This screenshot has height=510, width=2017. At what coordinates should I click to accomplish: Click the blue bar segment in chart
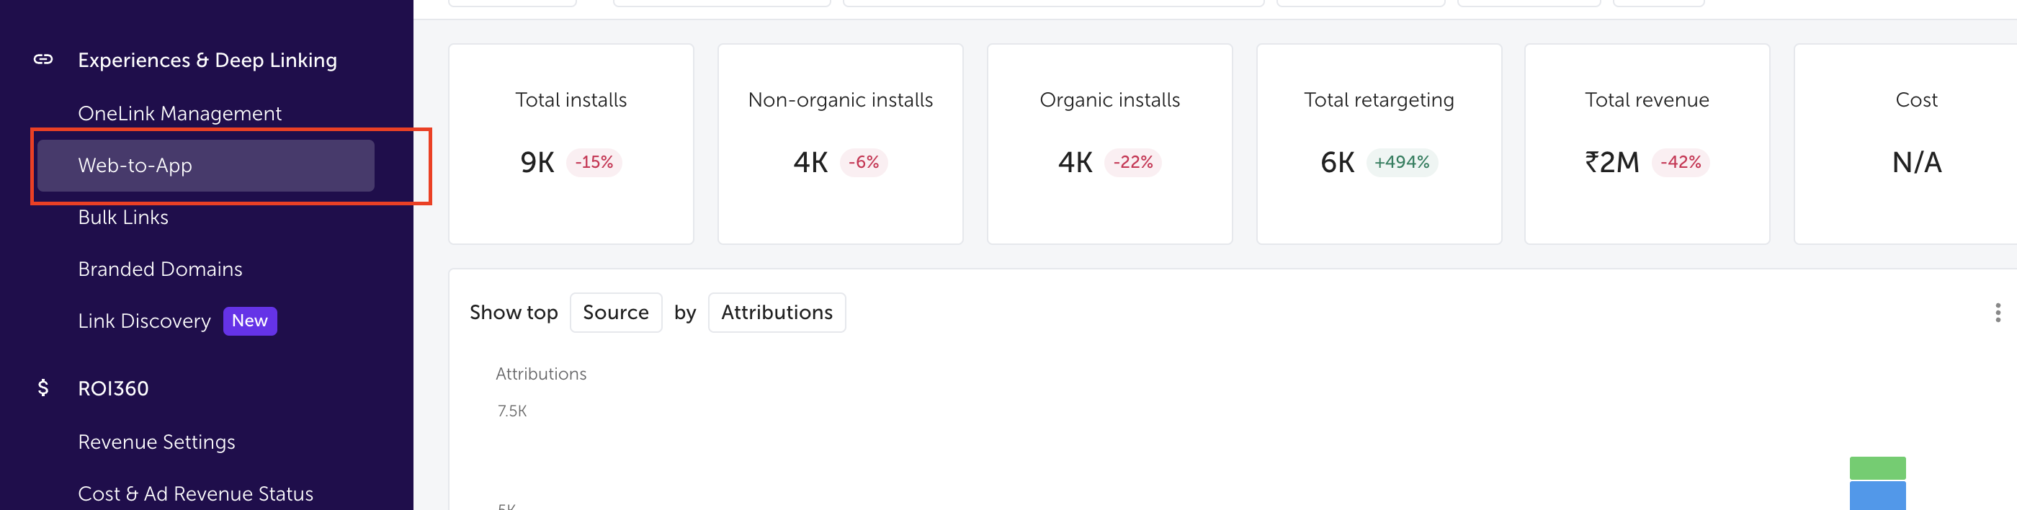point(1877,496)
